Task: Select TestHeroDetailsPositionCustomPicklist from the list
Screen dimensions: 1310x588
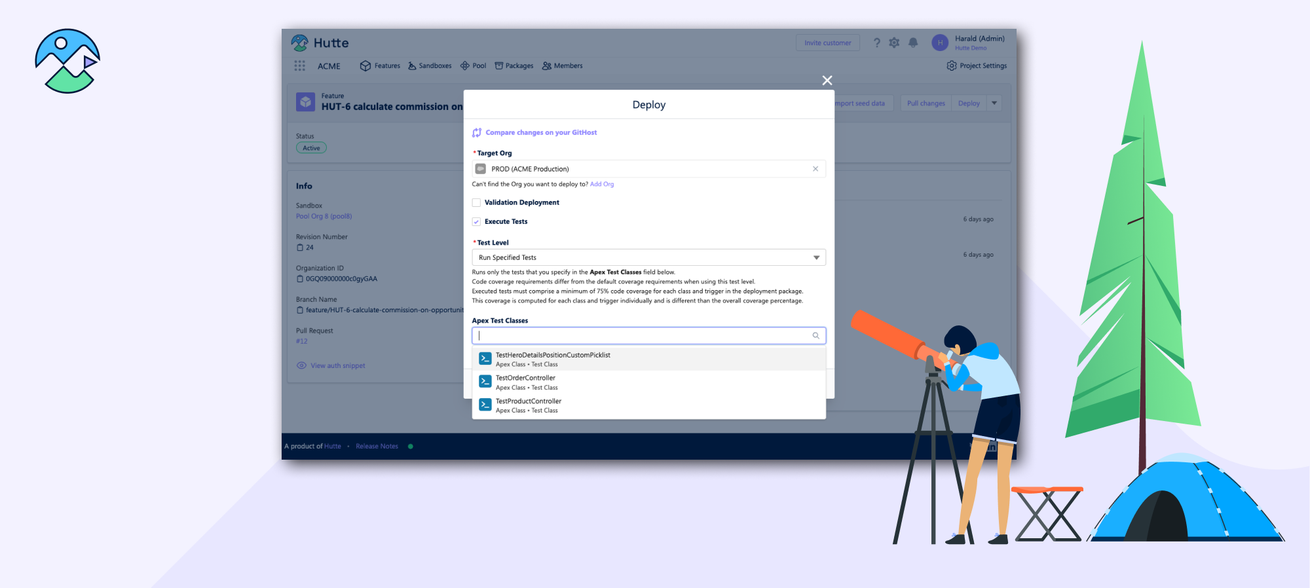Action: 648,359
